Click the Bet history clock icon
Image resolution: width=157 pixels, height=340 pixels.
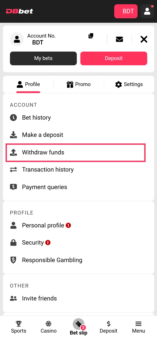(x=14, y=117)
